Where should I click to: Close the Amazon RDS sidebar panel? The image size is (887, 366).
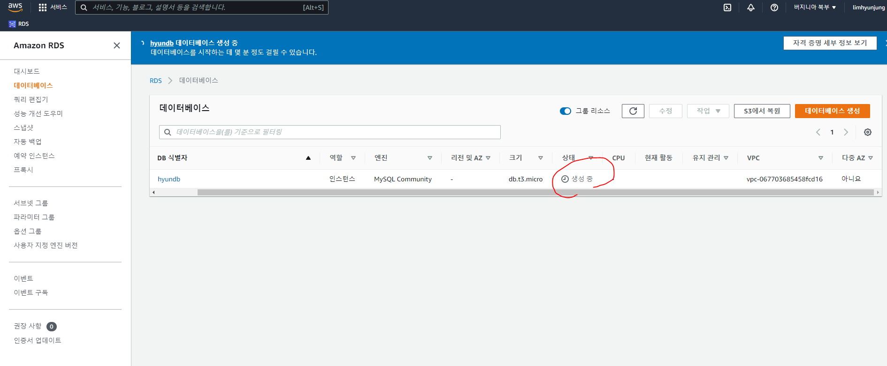point(117,45)
